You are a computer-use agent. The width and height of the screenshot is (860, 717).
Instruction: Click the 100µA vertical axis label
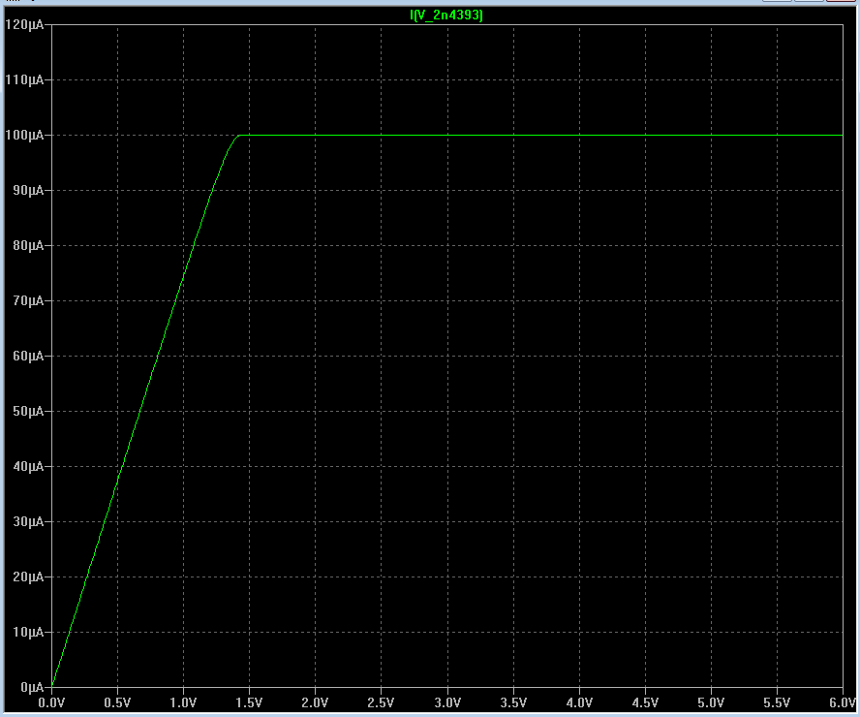coord(24,135)
